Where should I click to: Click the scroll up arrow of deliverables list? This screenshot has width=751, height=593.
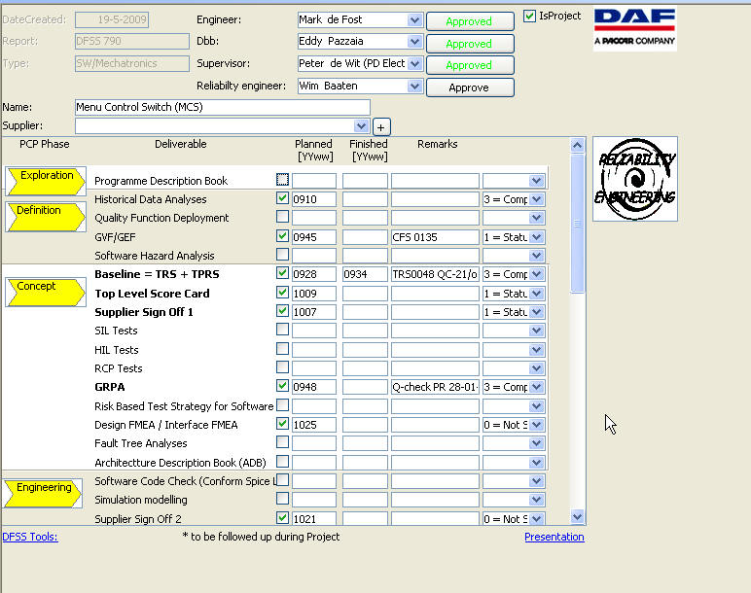tap(578, 145)
